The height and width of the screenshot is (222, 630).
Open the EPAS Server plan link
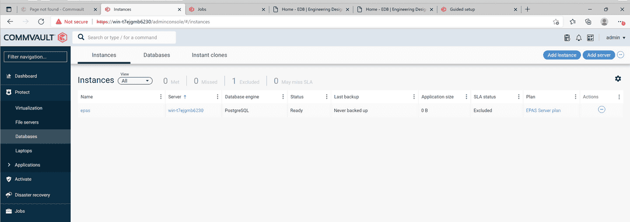pyautogui.click(x=543, y=110)
